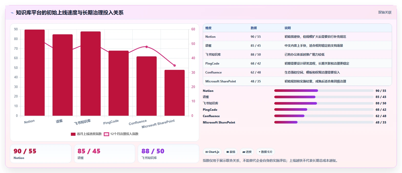Click the 68 / 42 value beside PingCode progress
The height and width of the screenshot is (173, 402).
pyautogui.click(x=381, y=110)
